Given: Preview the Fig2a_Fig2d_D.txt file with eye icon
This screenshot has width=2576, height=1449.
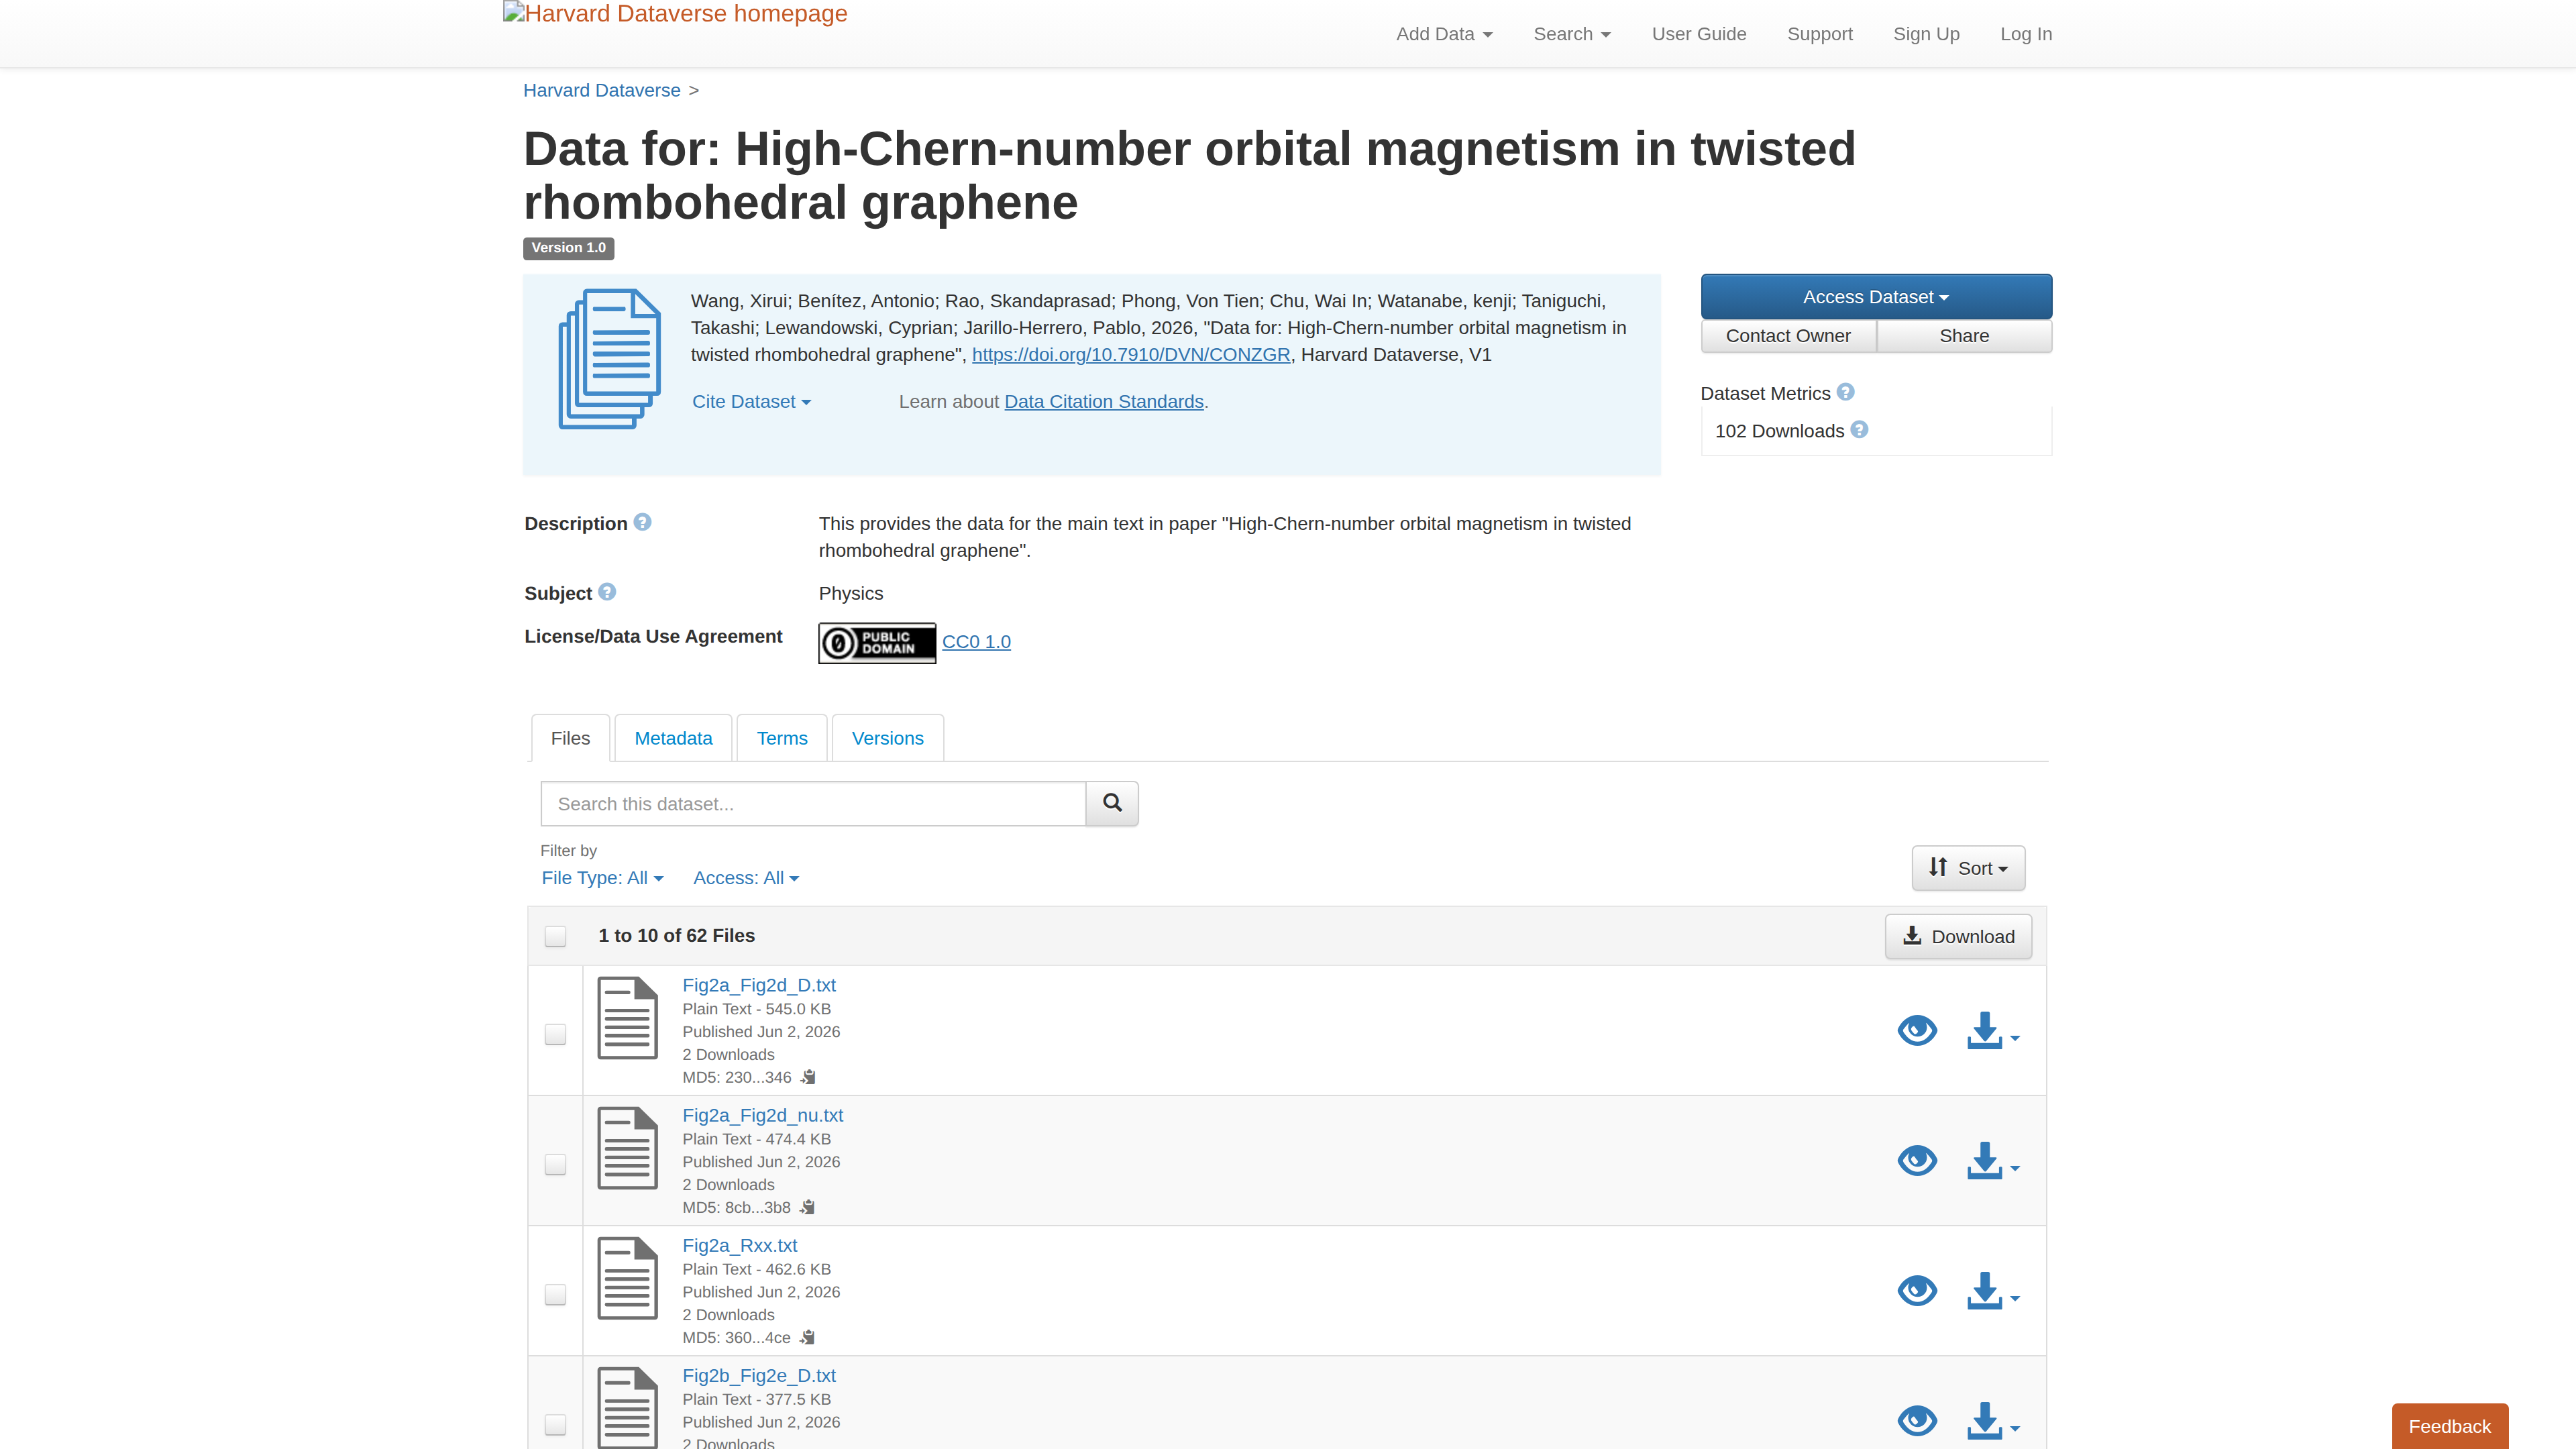Looking at the screenshot, I should tap(1917, 1030).
